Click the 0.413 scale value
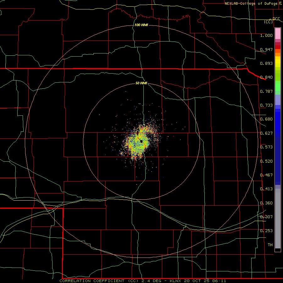 (x=266, y=189)
